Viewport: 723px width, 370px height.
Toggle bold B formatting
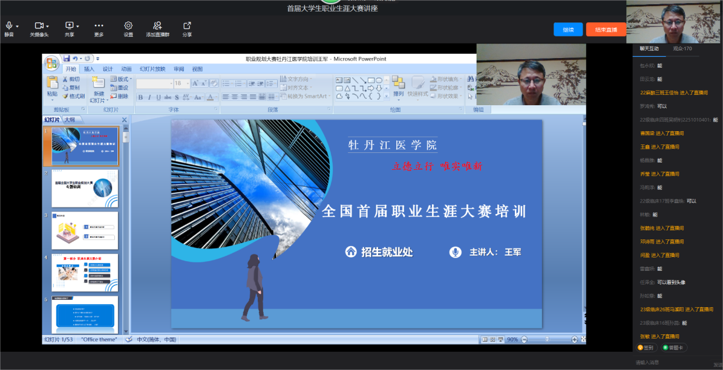click(140, 97)
